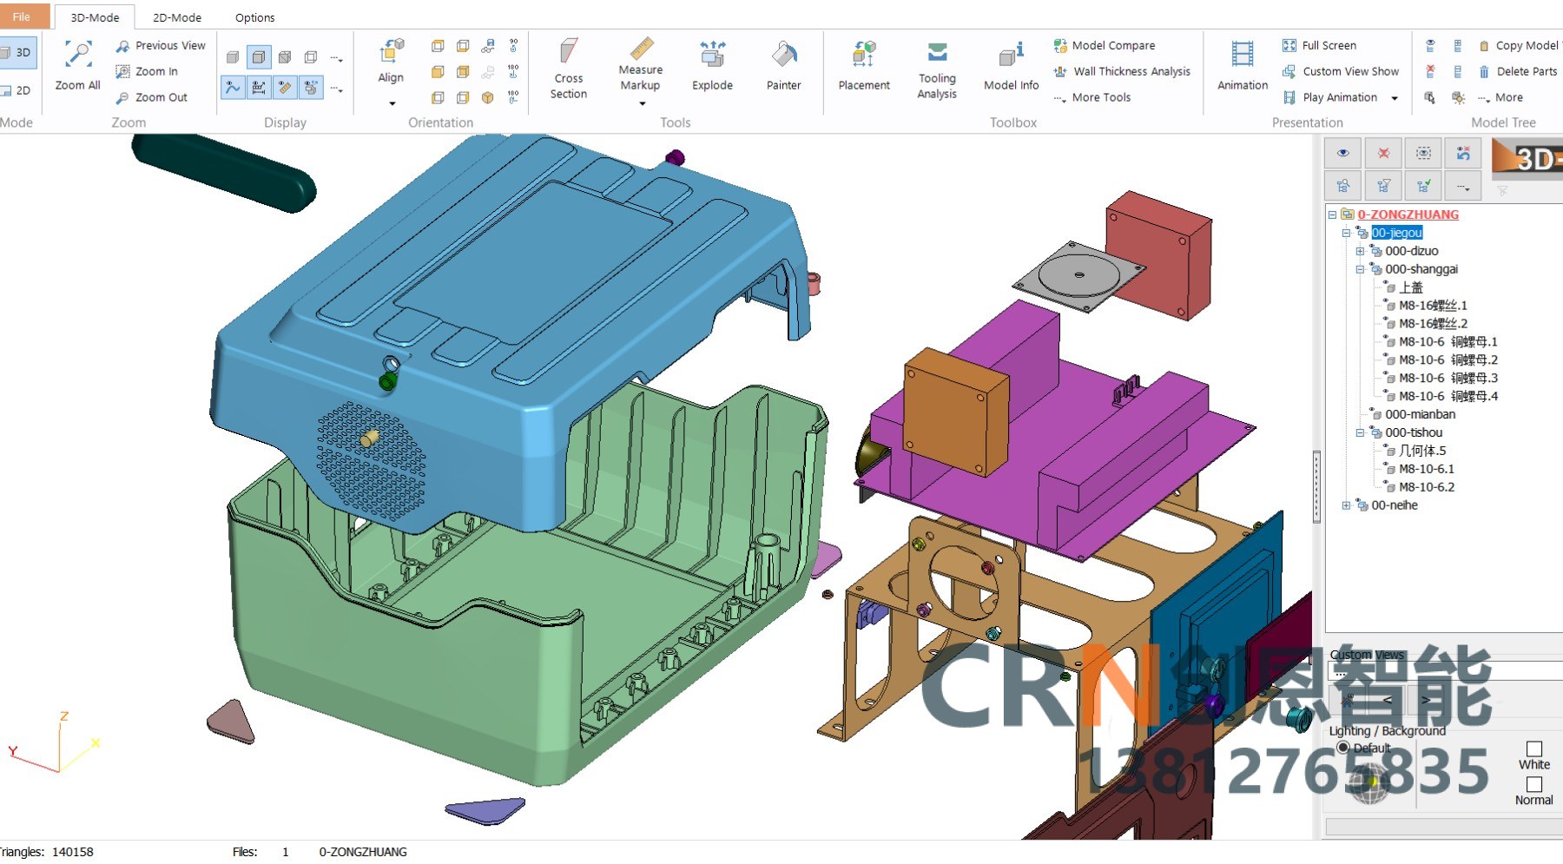Image resolution: width=1563 pixels, height=864 pixels.
Task: Toggle the dimensions display button in Display group
Action: [259, 87]
